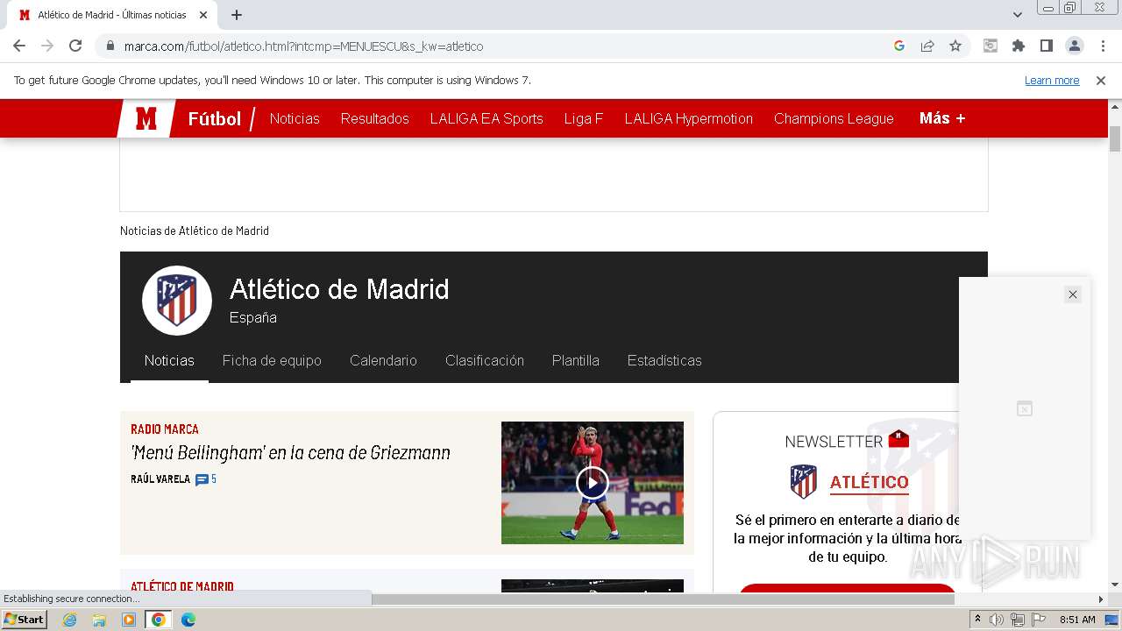This screenshot has height=631, width=1122.
Task: Open File Explorer from taskbar
Action: [99, 620]
